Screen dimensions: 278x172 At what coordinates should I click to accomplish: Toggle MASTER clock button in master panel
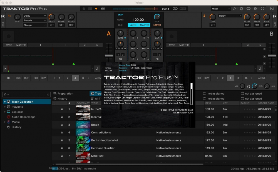point(145,25)
